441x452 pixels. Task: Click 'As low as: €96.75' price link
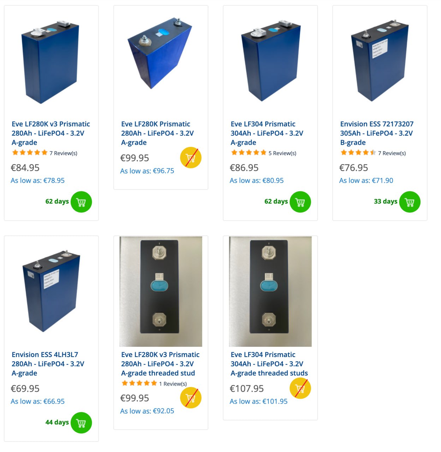click(x=147, y=171)
